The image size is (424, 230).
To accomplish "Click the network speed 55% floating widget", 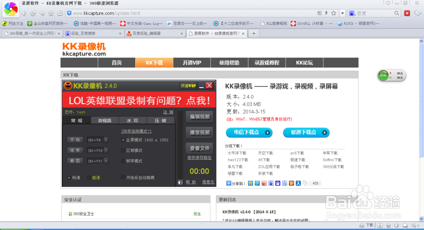I will click(391, 75).
